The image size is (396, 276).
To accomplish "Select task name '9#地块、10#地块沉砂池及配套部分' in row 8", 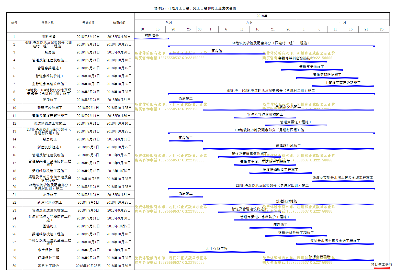I will pyautogui.click(x=48, y=92).
